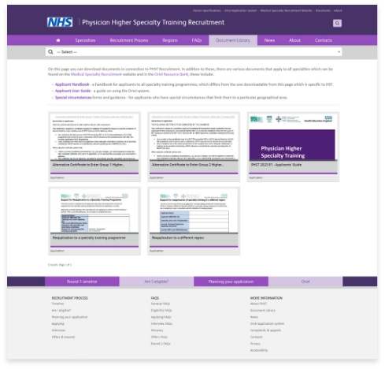
Task: Go to the home icon in navigation
Action: coord(58,40)
